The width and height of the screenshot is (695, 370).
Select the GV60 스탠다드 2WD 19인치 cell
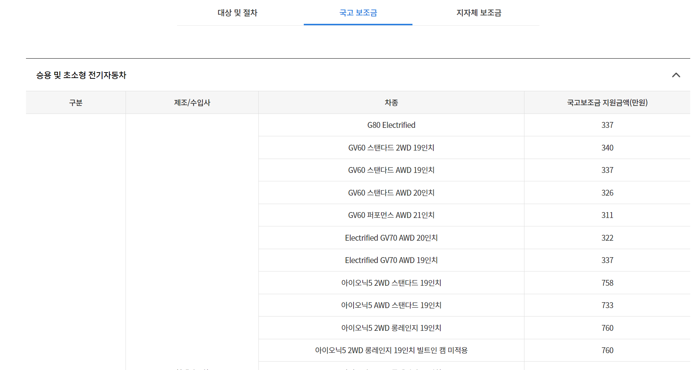(391, 148)
